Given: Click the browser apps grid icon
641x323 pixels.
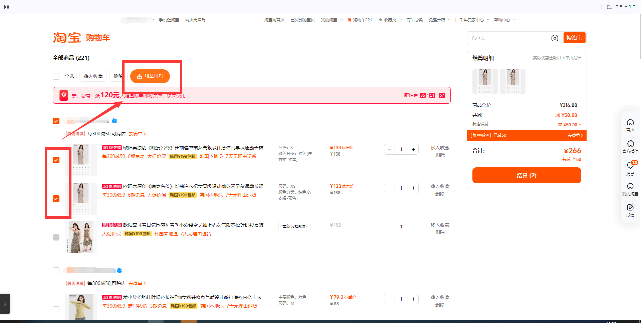Looking at the screenshot, I should [7, 7].
